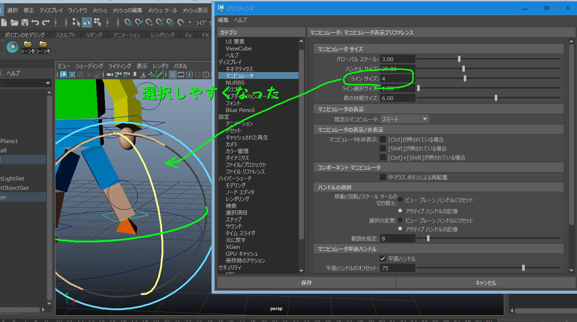Toggle Snap to Points magnet icon
Viewport: 577px width, 322px height.
coord(149,23)
